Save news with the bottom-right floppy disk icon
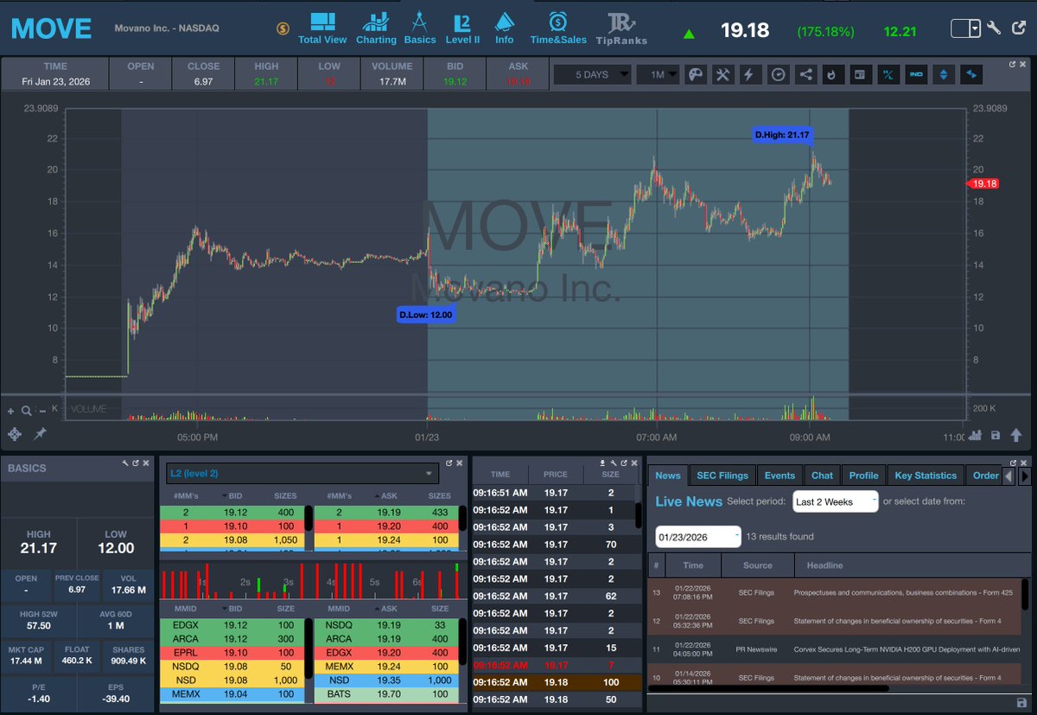Screen dimensions: 1037x715 point(1022,703)
